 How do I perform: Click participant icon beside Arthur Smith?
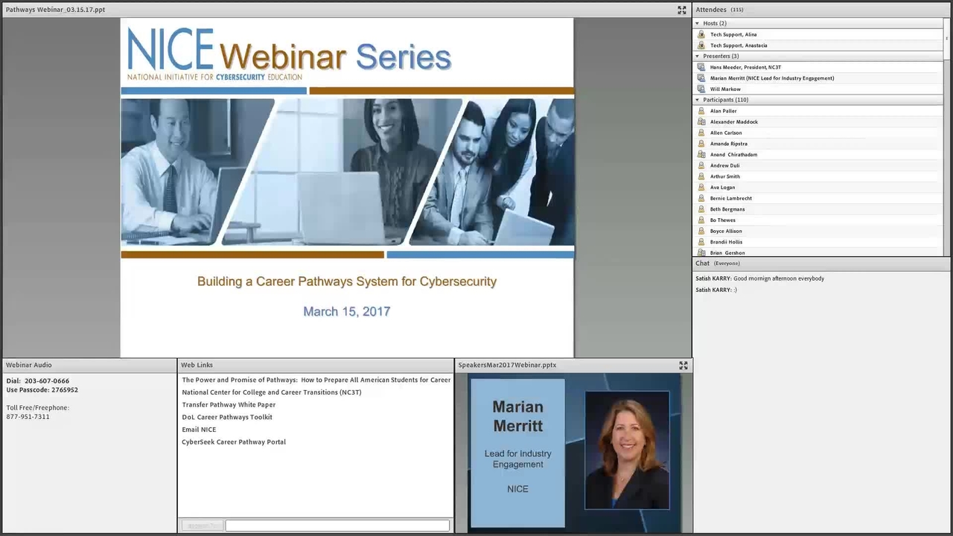click(701, 176)
